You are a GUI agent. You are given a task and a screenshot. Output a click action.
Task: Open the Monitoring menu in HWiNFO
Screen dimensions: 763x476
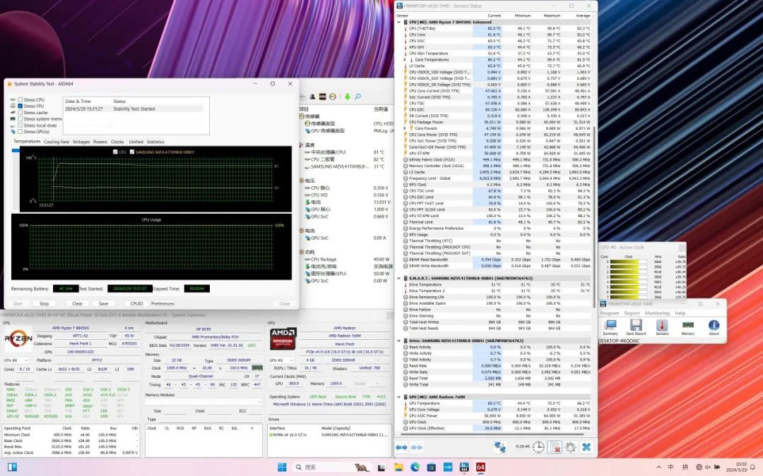click(656, 313)
